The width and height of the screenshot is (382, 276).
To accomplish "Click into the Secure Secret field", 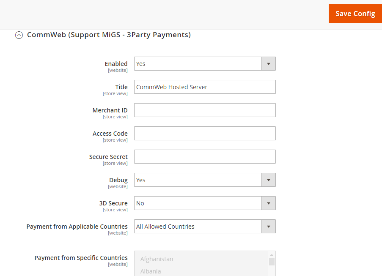I will click(x=205, y=157).
